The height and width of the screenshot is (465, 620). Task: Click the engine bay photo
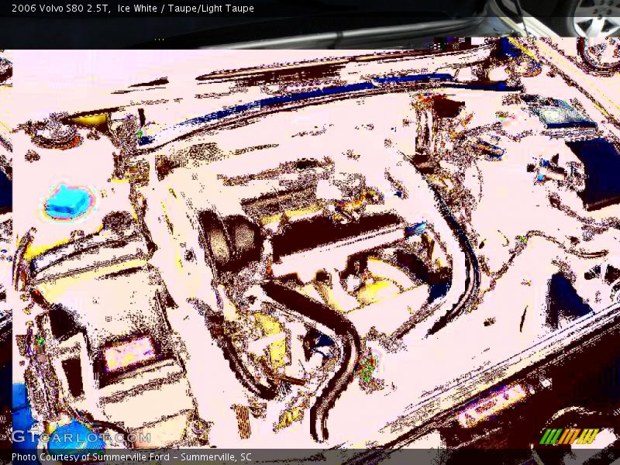(x=310, y=232)
